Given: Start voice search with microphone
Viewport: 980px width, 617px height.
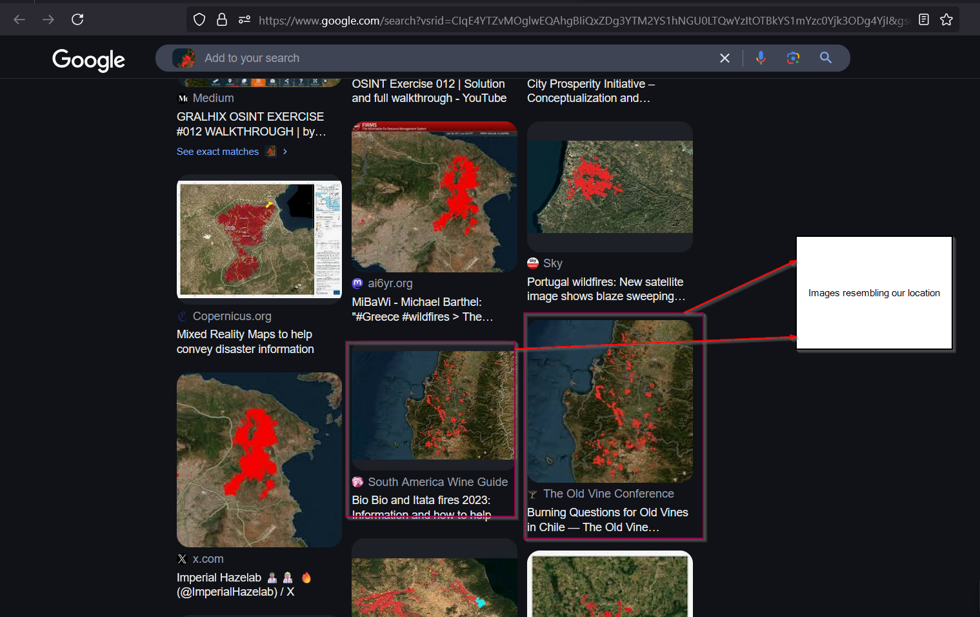Looking at the screenshot, I should pos(761,58).
